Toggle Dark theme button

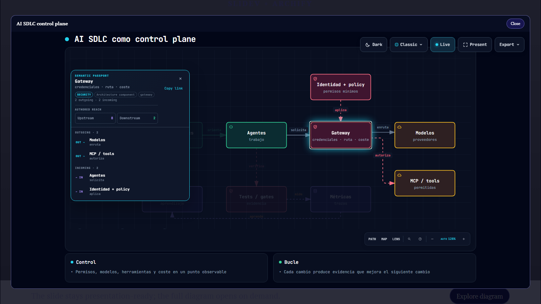coord(374,45)
